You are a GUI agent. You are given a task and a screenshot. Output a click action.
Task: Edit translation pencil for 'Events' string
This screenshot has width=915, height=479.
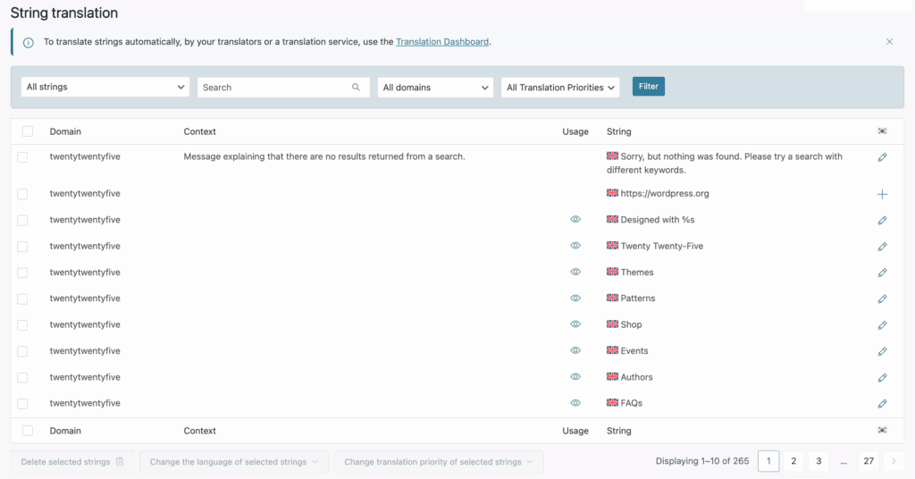(882, 351)
